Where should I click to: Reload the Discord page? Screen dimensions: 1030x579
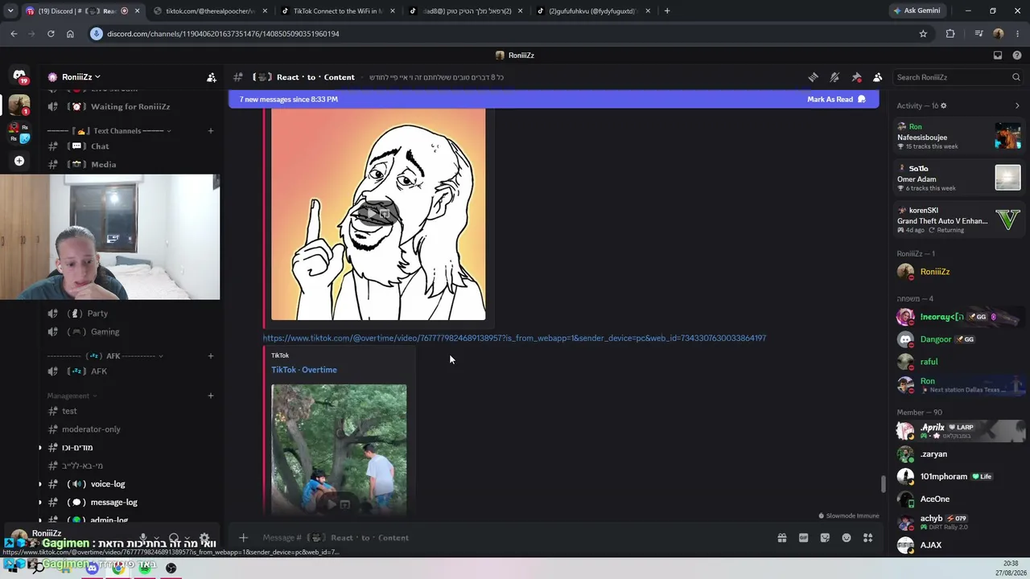click(x=51, y=34)
